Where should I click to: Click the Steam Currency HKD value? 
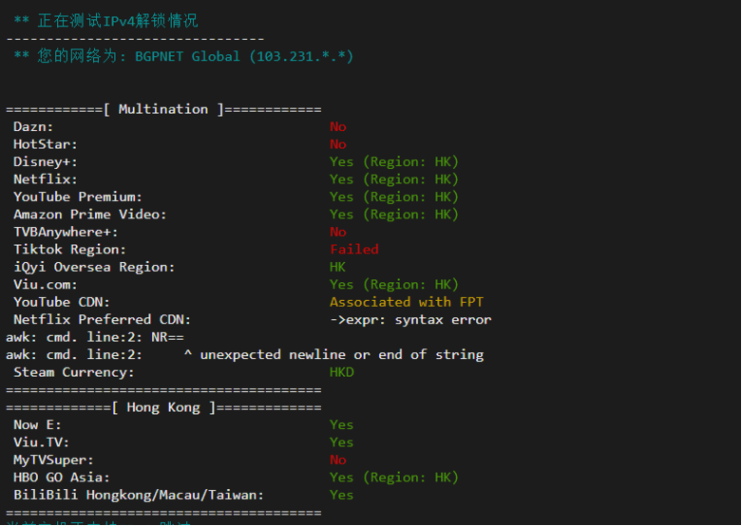tap(342, 372)
